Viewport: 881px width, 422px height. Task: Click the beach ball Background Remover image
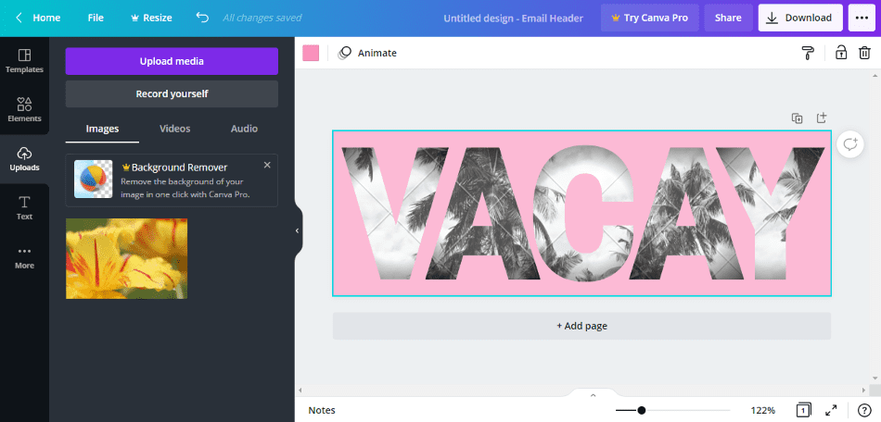tap(94, 180)
